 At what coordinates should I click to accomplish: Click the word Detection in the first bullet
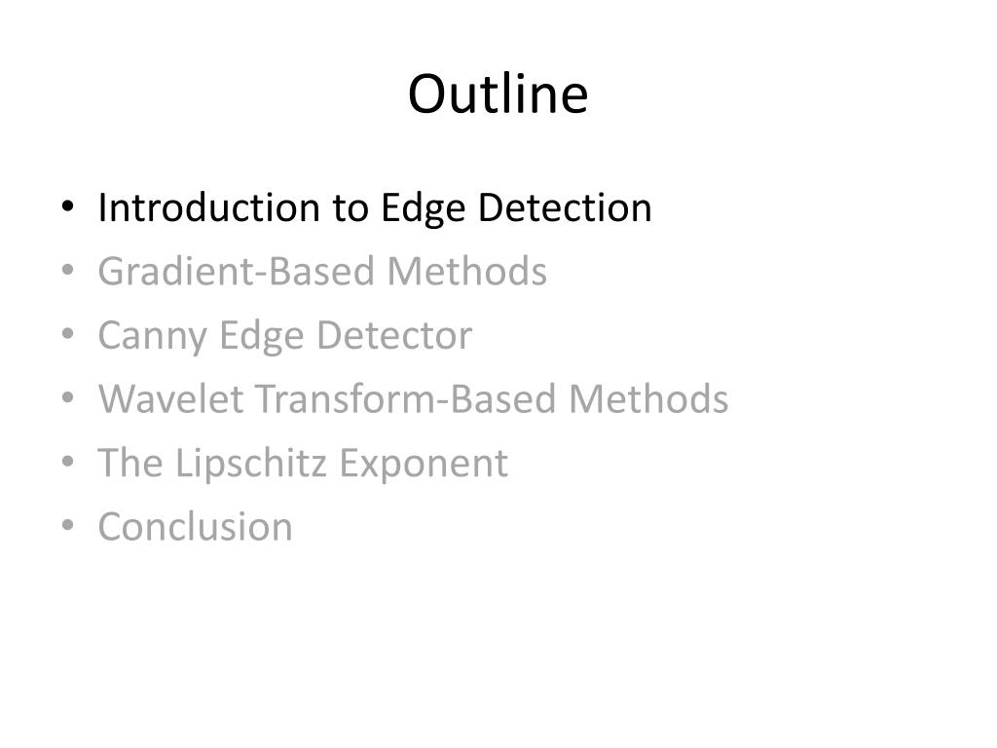point(566,208)
